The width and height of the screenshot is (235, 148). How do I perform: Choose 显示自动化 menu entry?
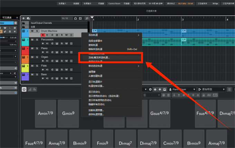tap(112, 92)
